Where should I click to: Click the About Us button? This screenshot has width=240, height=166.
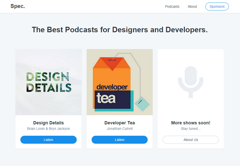click(190, 140)
